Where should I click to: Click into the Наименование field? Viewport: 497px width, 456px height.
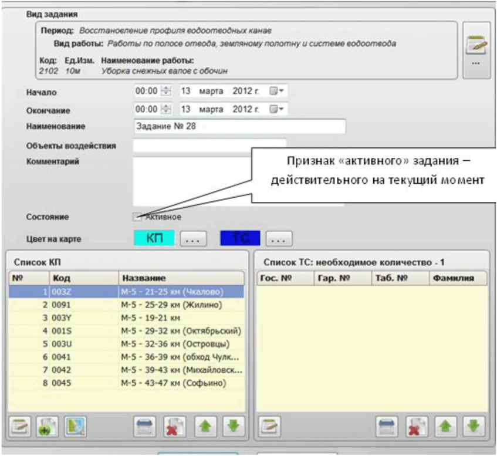pos(239,126)
